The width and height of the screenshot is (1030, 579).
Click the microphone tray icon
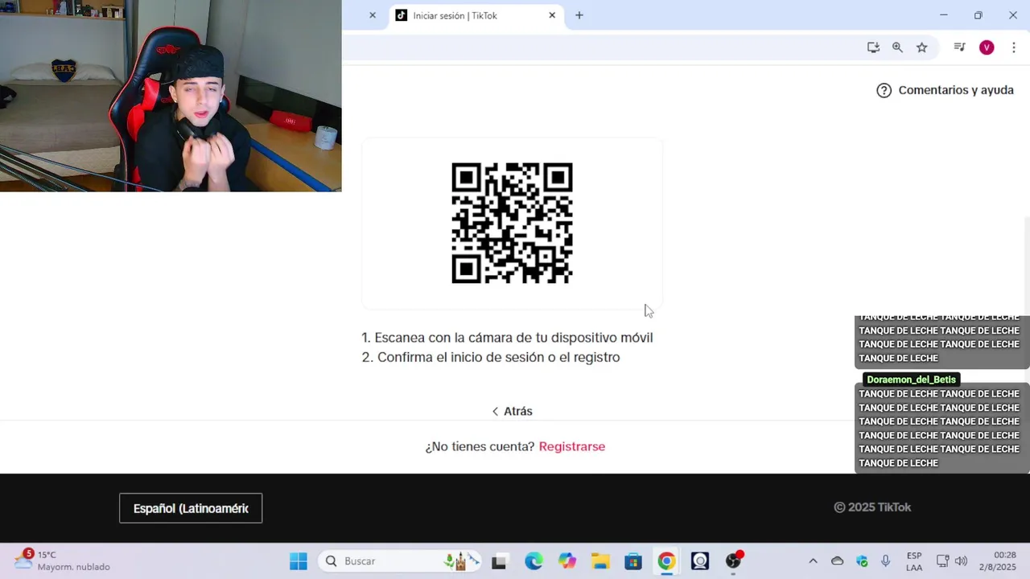pos(885,561)
